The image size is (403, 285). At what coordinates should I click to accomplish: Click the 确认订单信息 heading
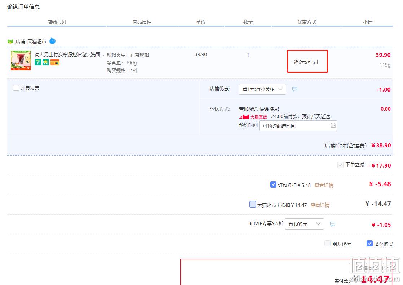point(23,7)
